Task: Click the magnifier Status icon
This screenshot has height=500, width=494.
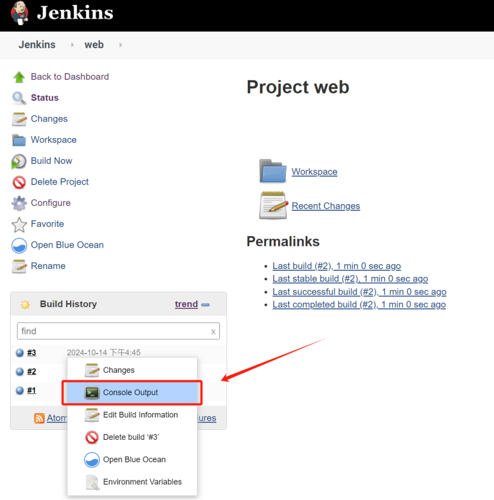Action: [19, 98]
